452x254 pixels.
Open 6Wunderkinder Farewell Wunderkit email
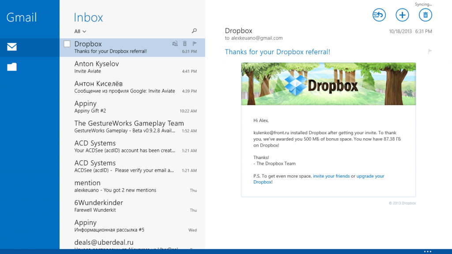[132, 206]
